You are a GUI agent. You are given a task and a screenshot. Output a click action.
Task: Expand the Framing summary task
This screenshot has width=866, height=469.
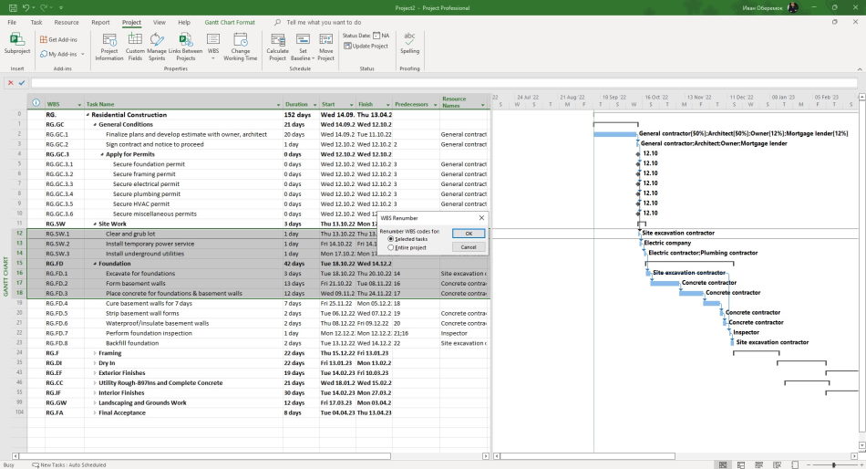pyautogui.click(x=95, y=353)
